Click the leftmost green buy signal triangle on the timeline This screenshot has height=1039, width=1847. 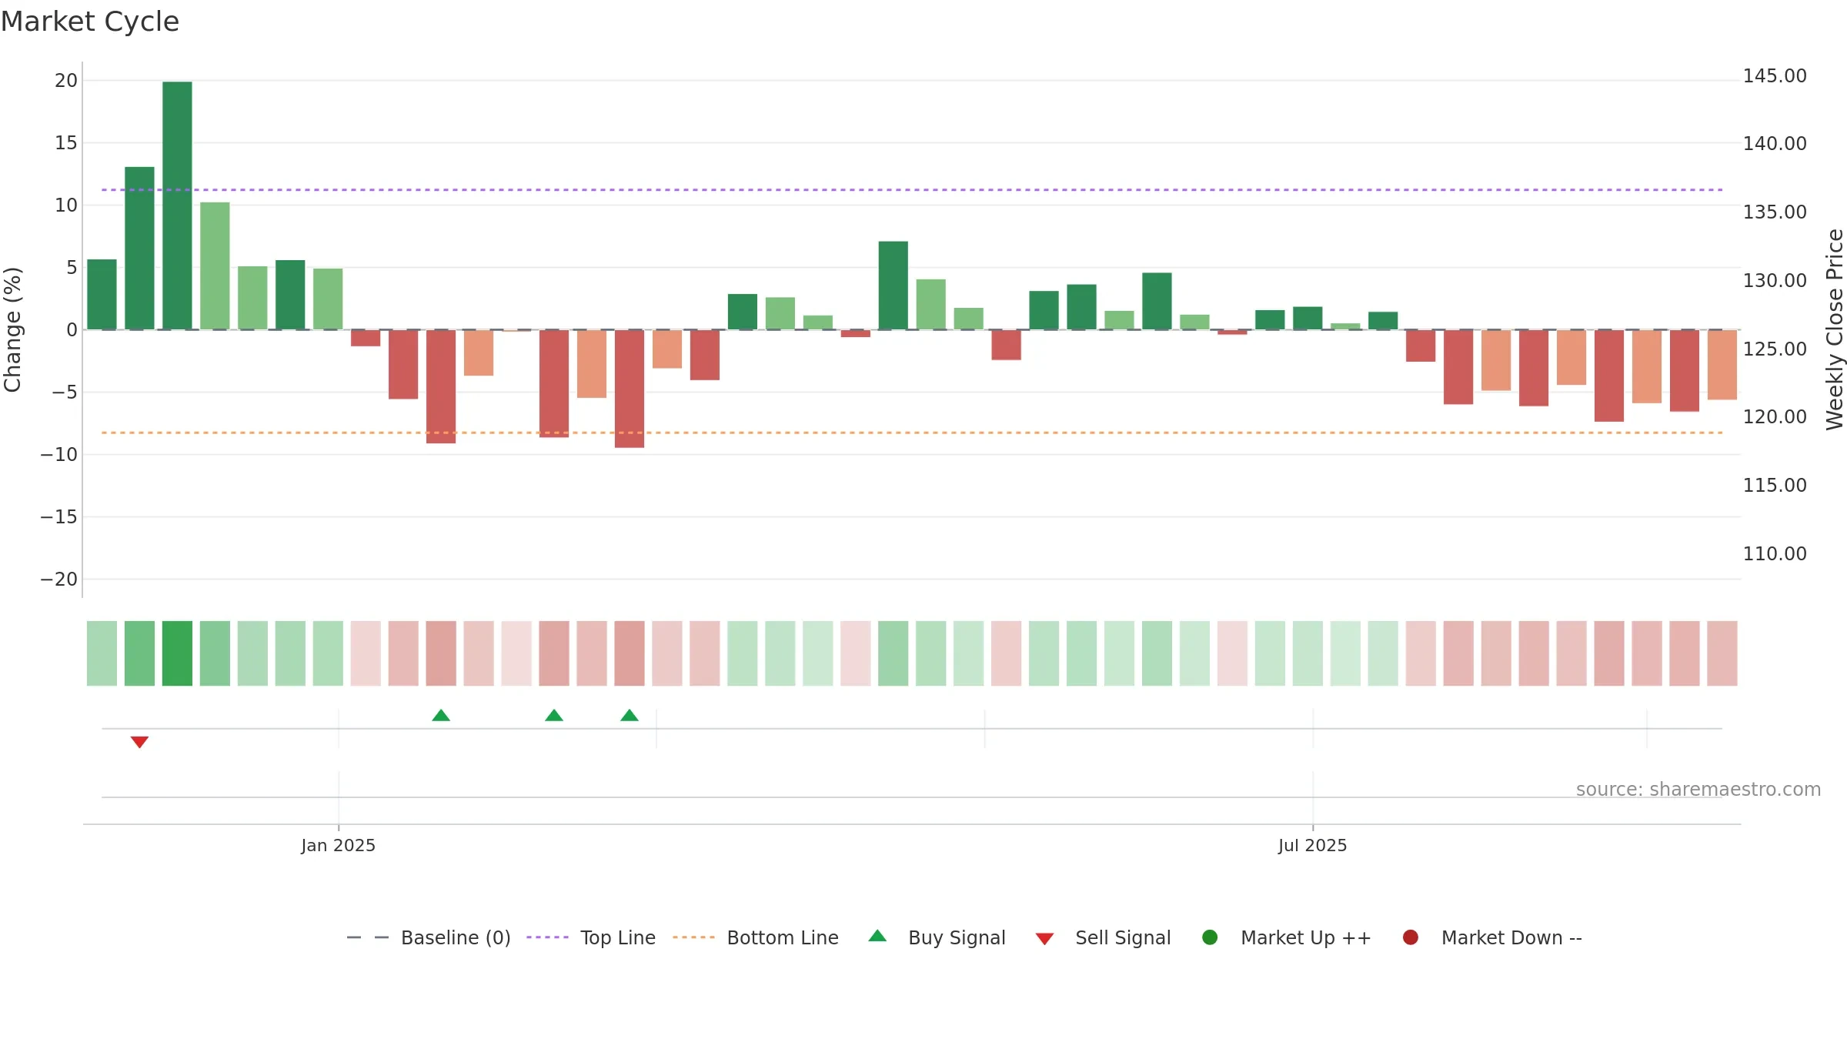click(441, 715)
